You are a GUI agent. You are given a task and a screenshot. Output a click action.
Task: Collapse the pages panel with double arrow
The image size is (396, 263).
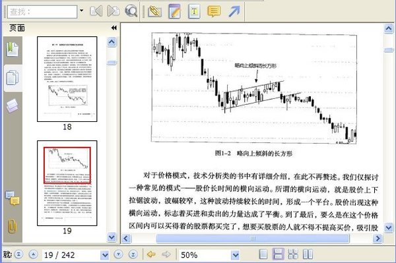(x=114, y=28)
